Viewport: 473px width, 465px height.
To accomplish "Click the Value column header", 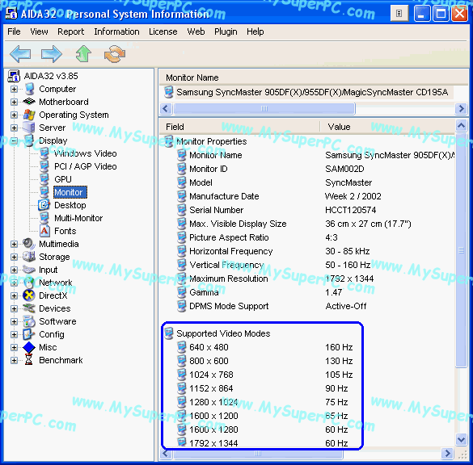I will [387, 127].
